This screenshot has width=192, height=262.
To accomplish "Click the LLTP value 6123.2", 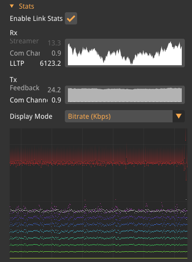I will (50, 63).
